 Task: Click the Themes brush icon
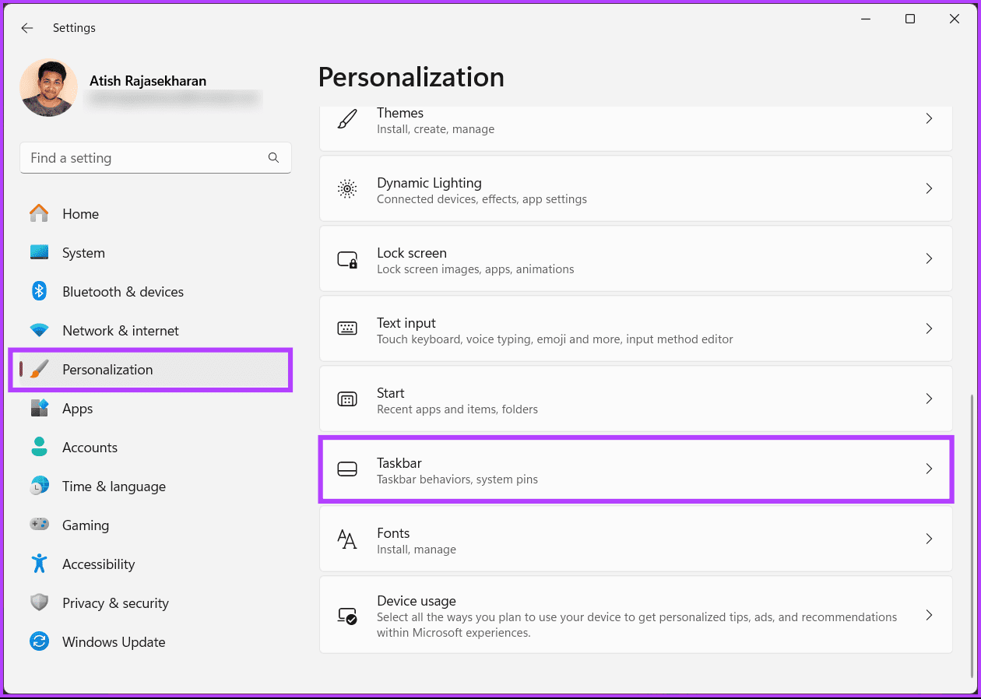pos(347,119)
